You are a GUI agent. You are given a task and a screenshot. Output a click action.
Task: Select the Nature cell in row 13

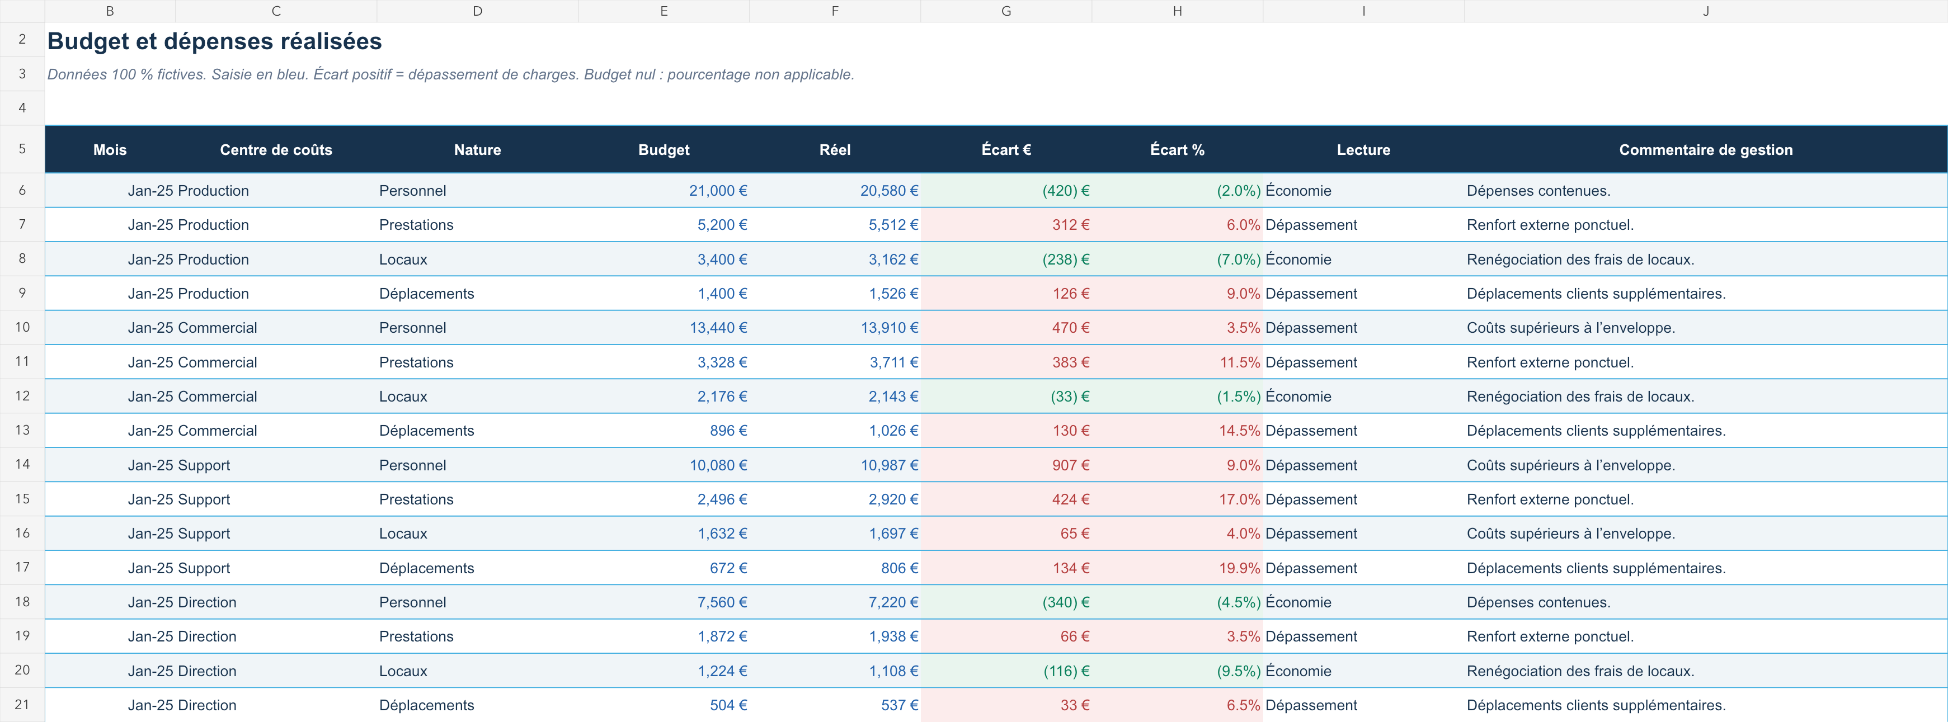point(477,430)
